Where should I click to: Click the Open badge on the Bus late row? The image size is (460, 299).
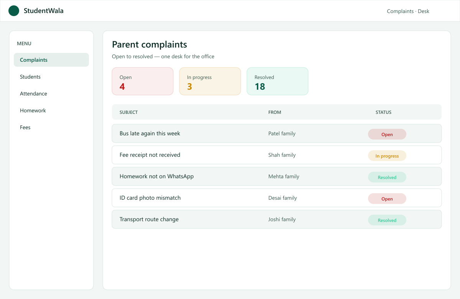[x=387, y=134]
